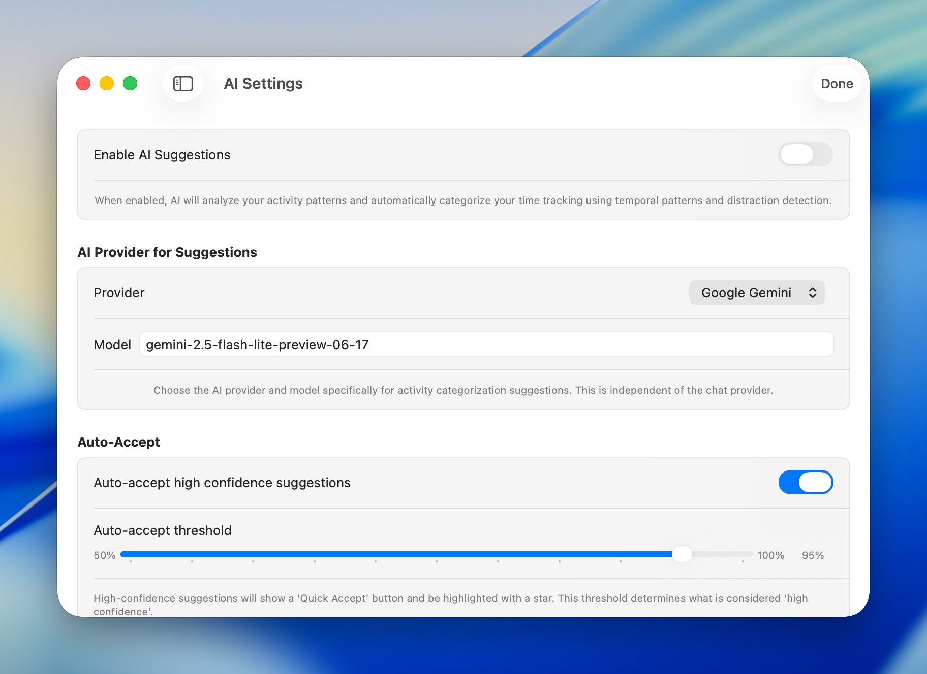The height and width of the screenshot is (674, 927).
Task: Zoom the window with the green button
Action: 130,83
